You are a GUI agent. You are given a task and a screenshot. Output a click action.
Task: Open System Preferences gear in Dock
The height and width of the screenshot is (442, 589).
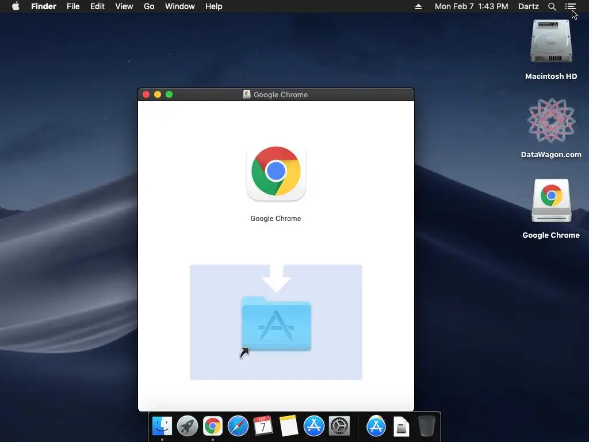pyautogui.click(x=339, y=426)
